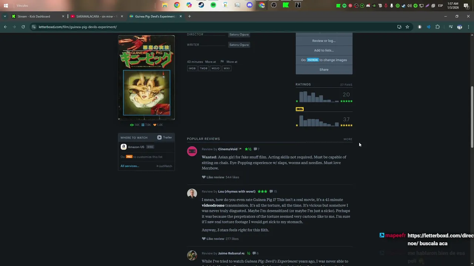Open Steam from the taskbar
Screen dimensions: 474x266
(x=201, y=5)
